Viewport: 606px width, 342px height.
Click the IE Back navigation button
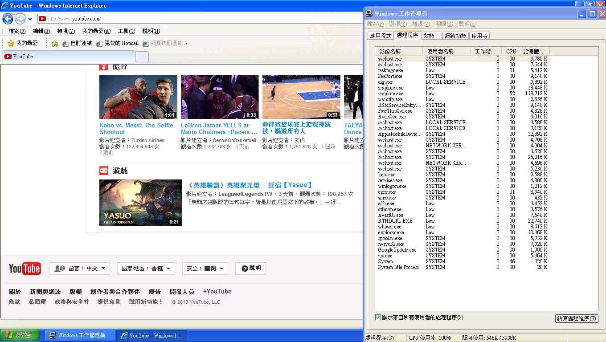[x=8, y=19]
